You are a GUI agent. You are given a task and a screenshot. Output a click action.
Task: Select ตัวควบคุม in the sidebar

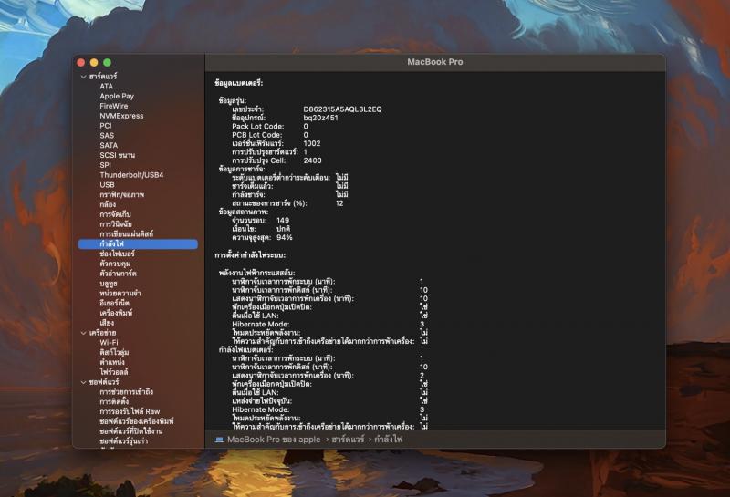click(x=115, y=264)
